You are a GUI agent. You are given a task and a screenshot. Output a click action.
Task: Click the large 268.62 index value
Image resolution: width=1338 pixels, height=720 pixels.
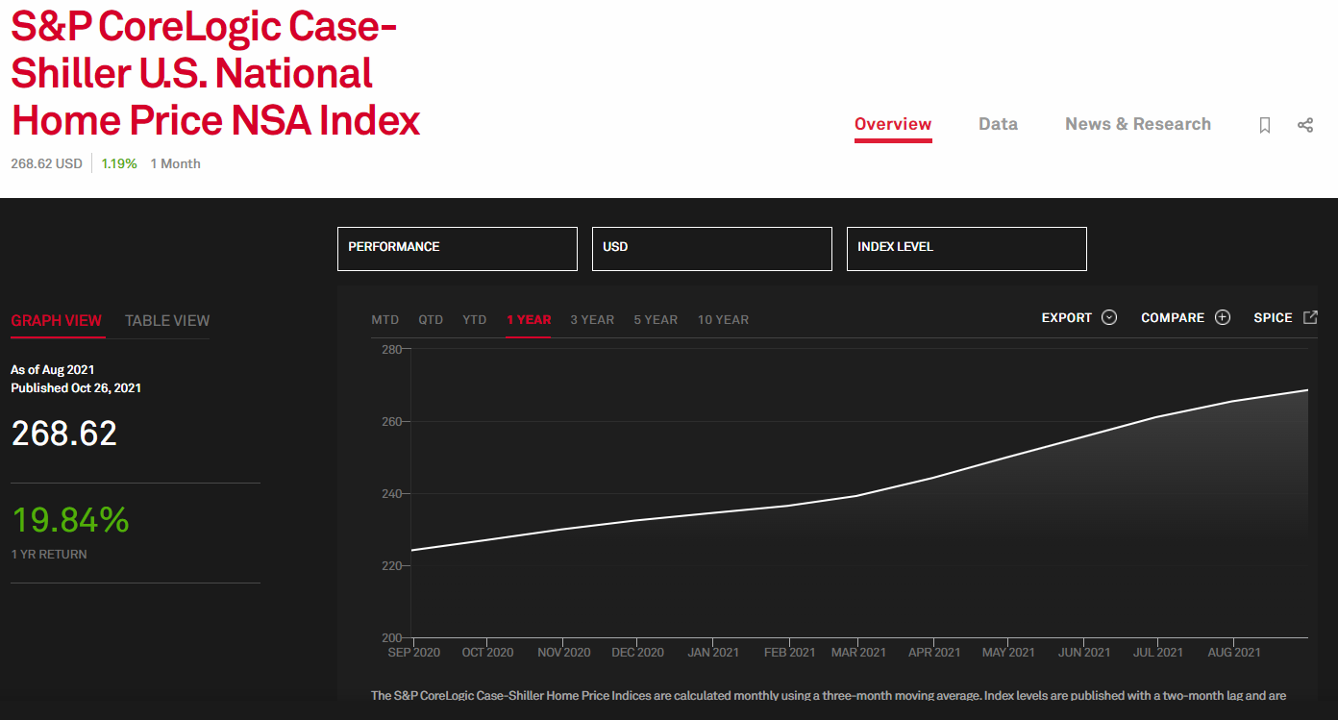63,434
